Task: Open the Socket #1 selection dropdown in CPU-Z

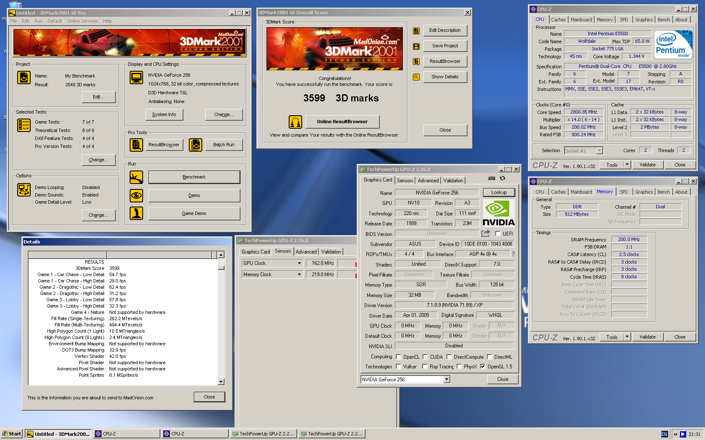Action: (x=599, y=151)
